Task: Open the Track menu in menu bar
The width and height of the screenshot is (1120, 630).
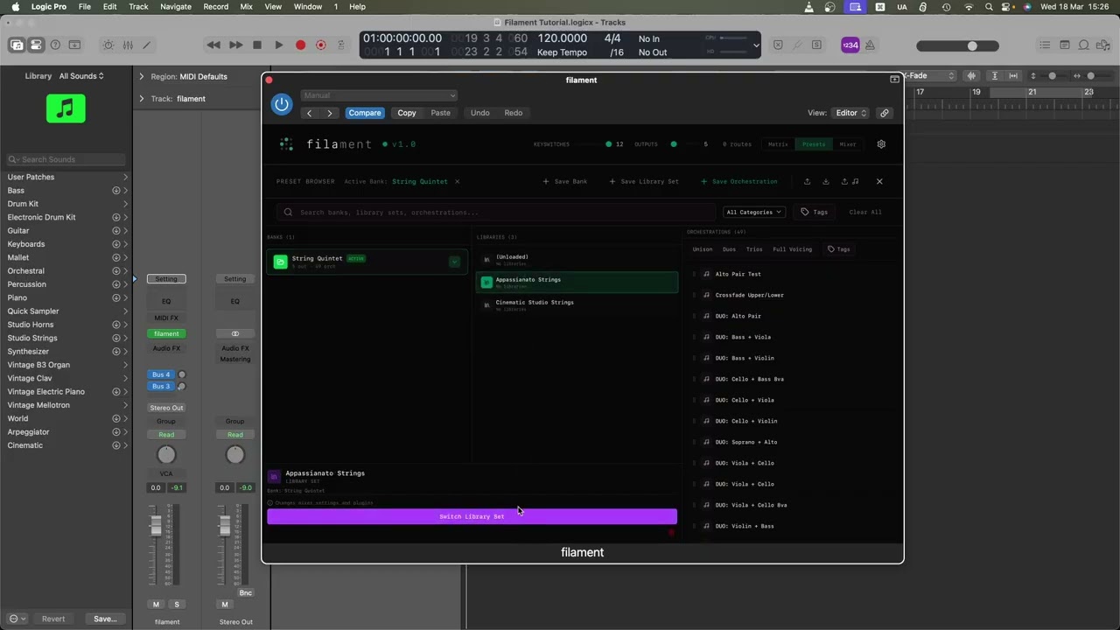Action: pyautogui.click(x=138, y=7)
